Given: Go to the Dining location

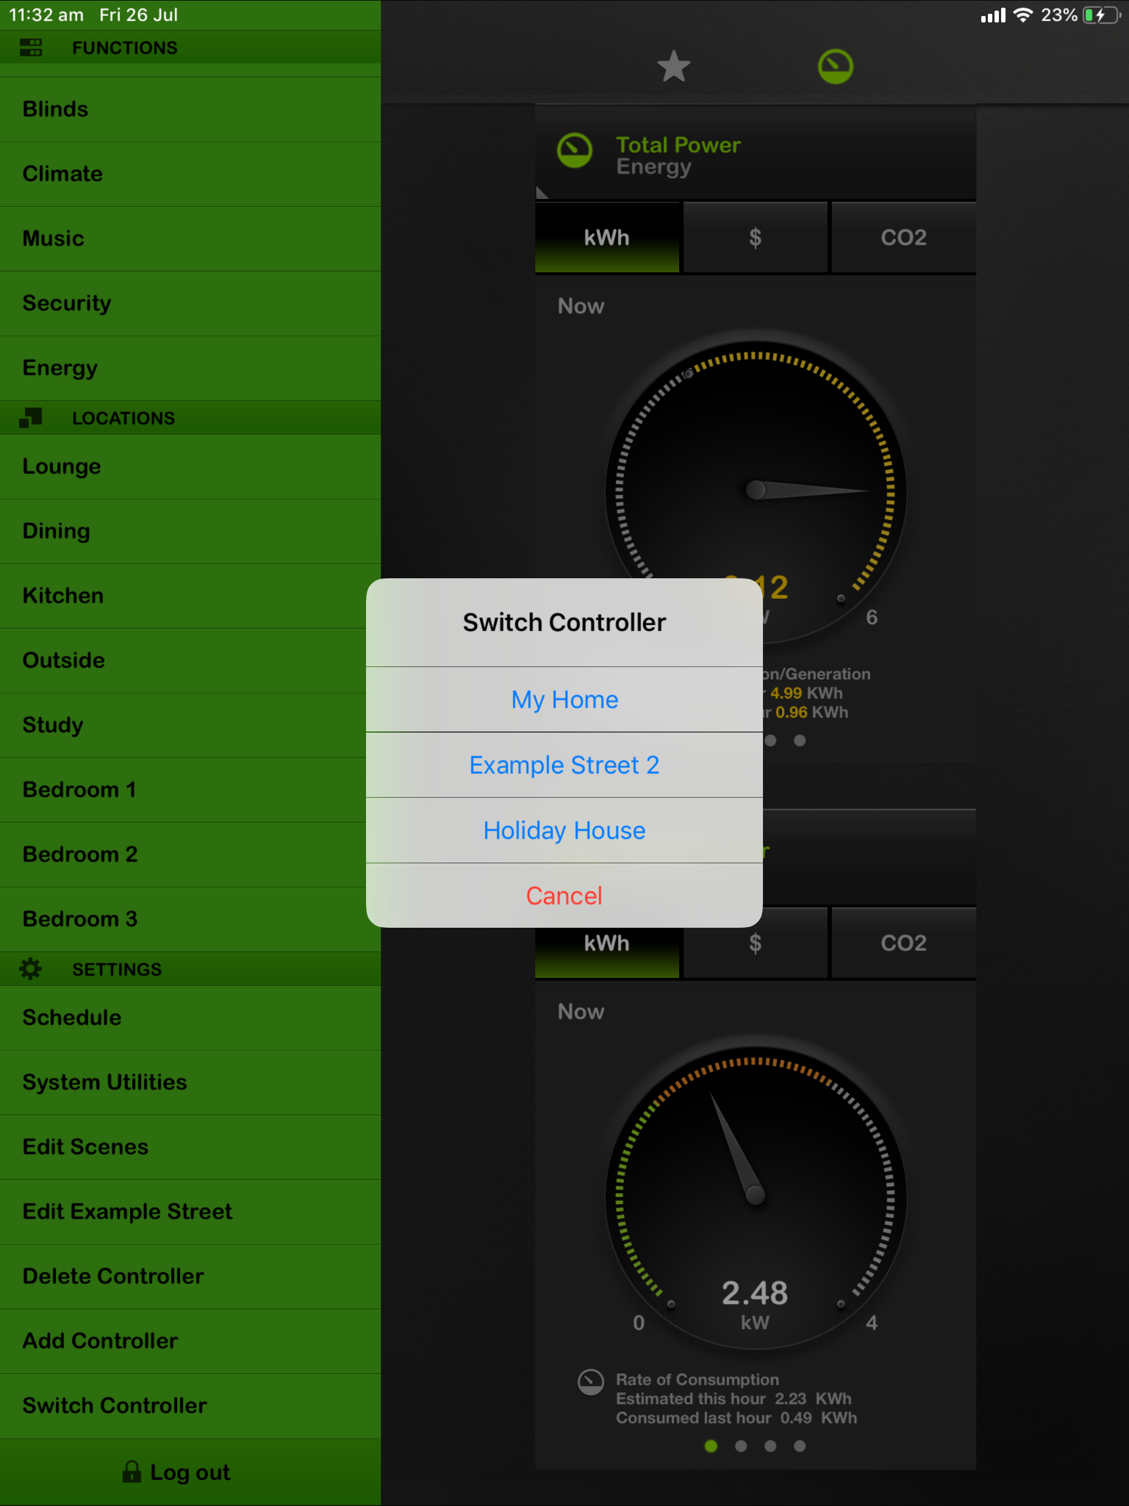Looking at the screenshot, I should click(190, 531).
